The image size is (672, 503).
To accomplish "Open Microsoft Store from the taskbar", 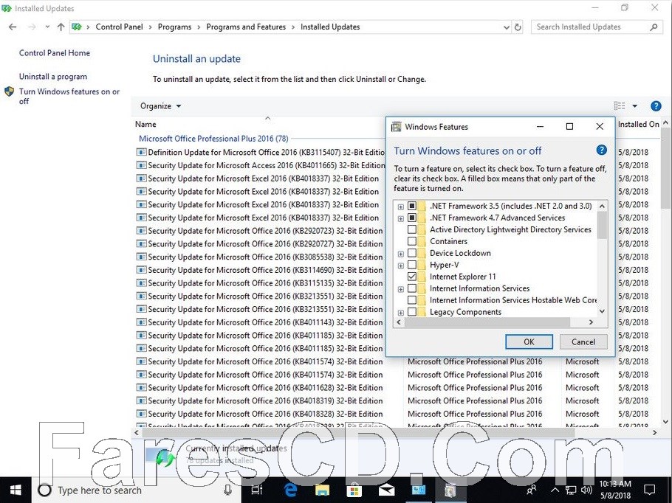I will 354,490.
